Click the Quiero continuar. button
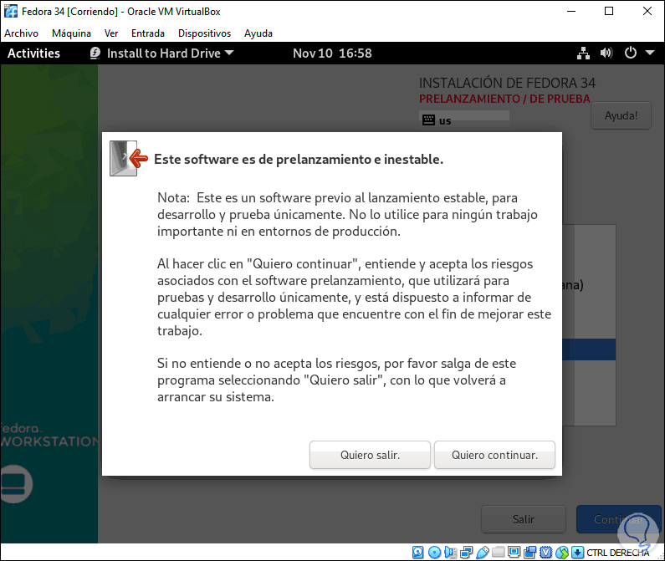This screenshot has height=561, width=665. (x=494, y=455)
